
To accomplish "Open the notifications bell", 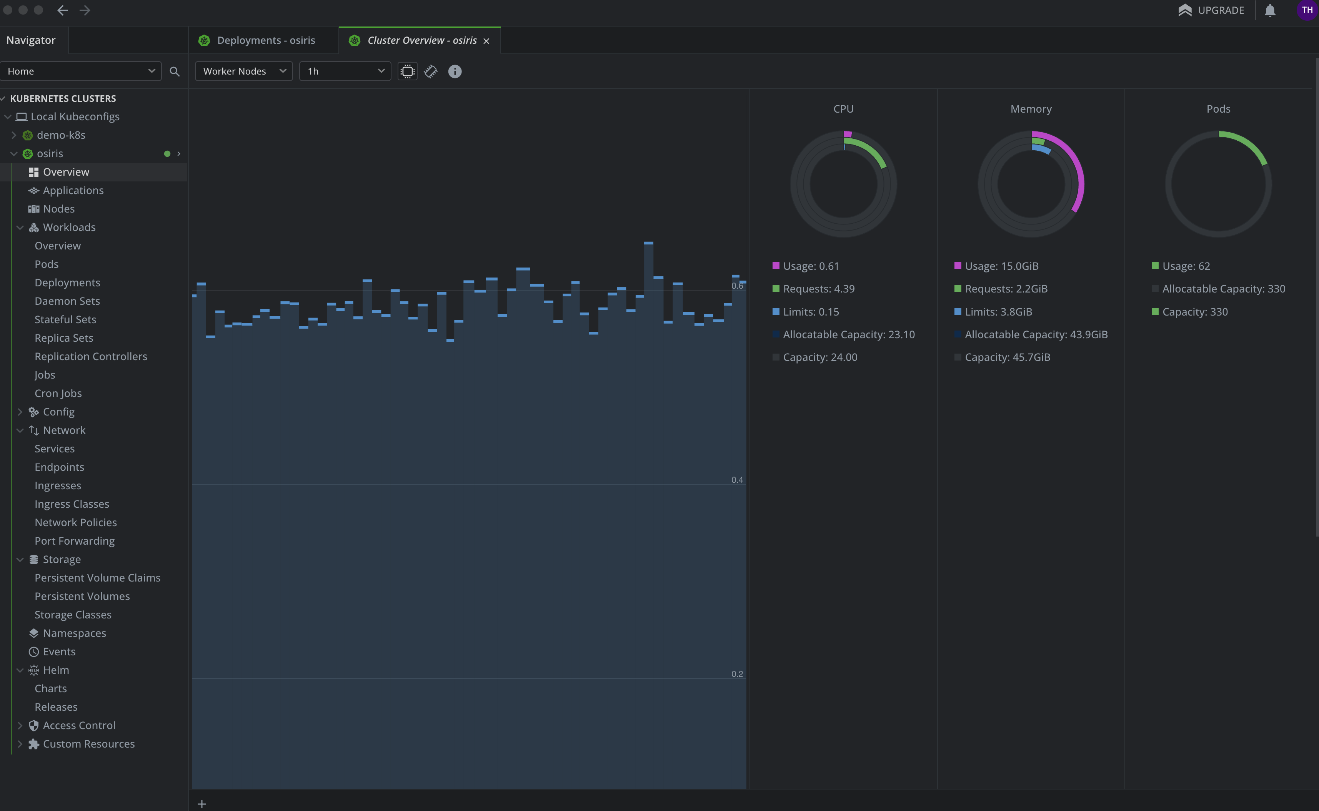I will [1270, 10].
